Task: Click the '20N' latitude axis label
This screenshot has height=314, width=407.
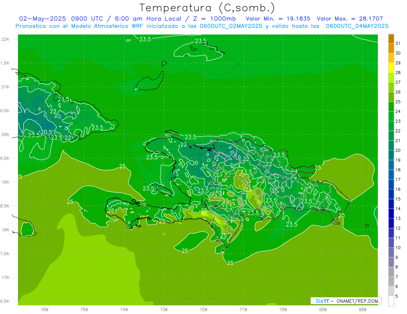Action: click(5, 134)
